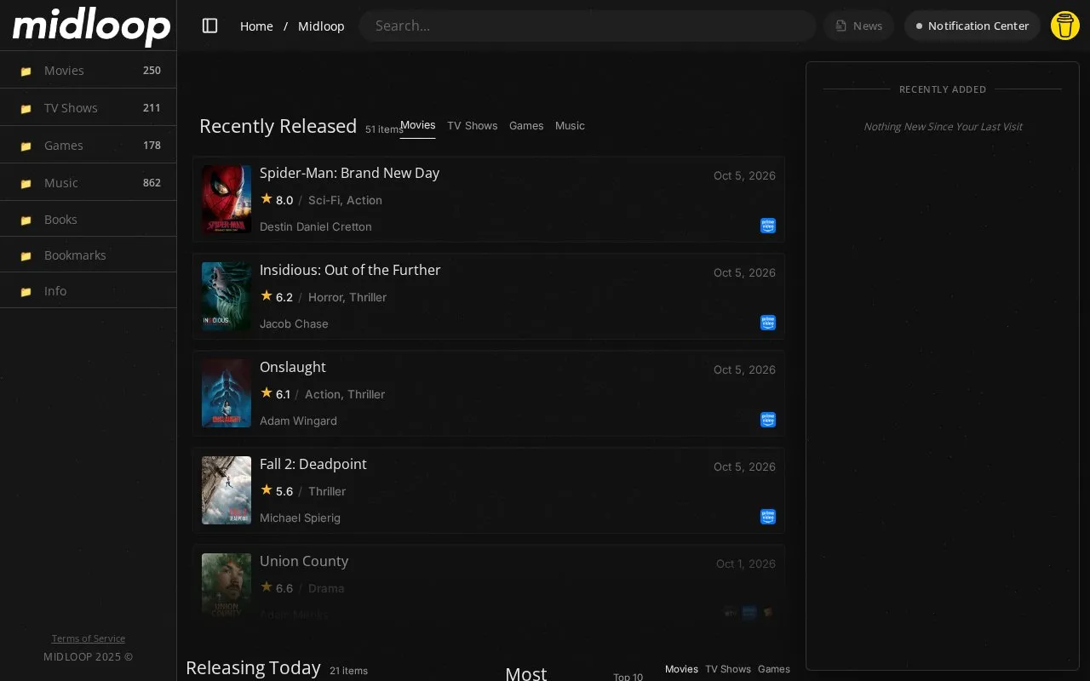
Task: Open the Games folder in sidebar
Action: pos(89,146)
